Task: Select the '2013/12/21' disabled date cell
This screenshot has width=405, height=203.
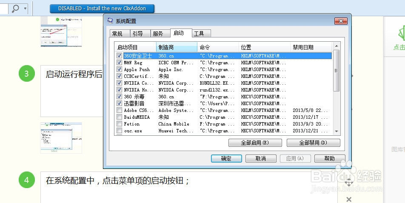Action: (310, 131)
